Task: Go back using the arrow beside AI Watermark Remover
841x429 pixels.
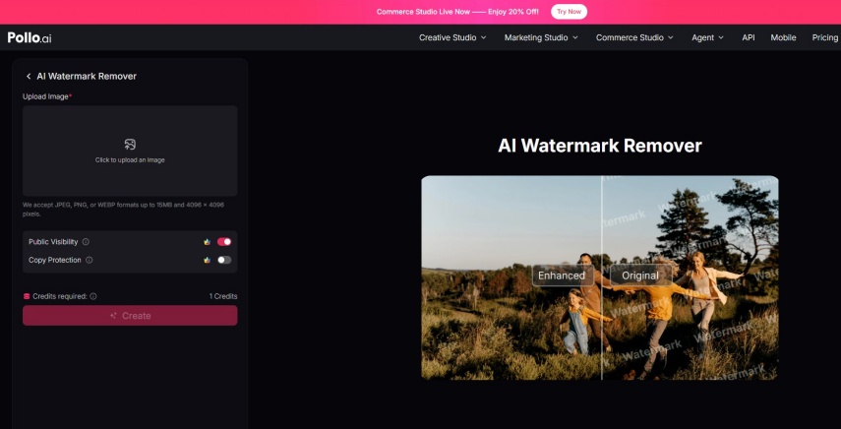Action: point(29,76)
